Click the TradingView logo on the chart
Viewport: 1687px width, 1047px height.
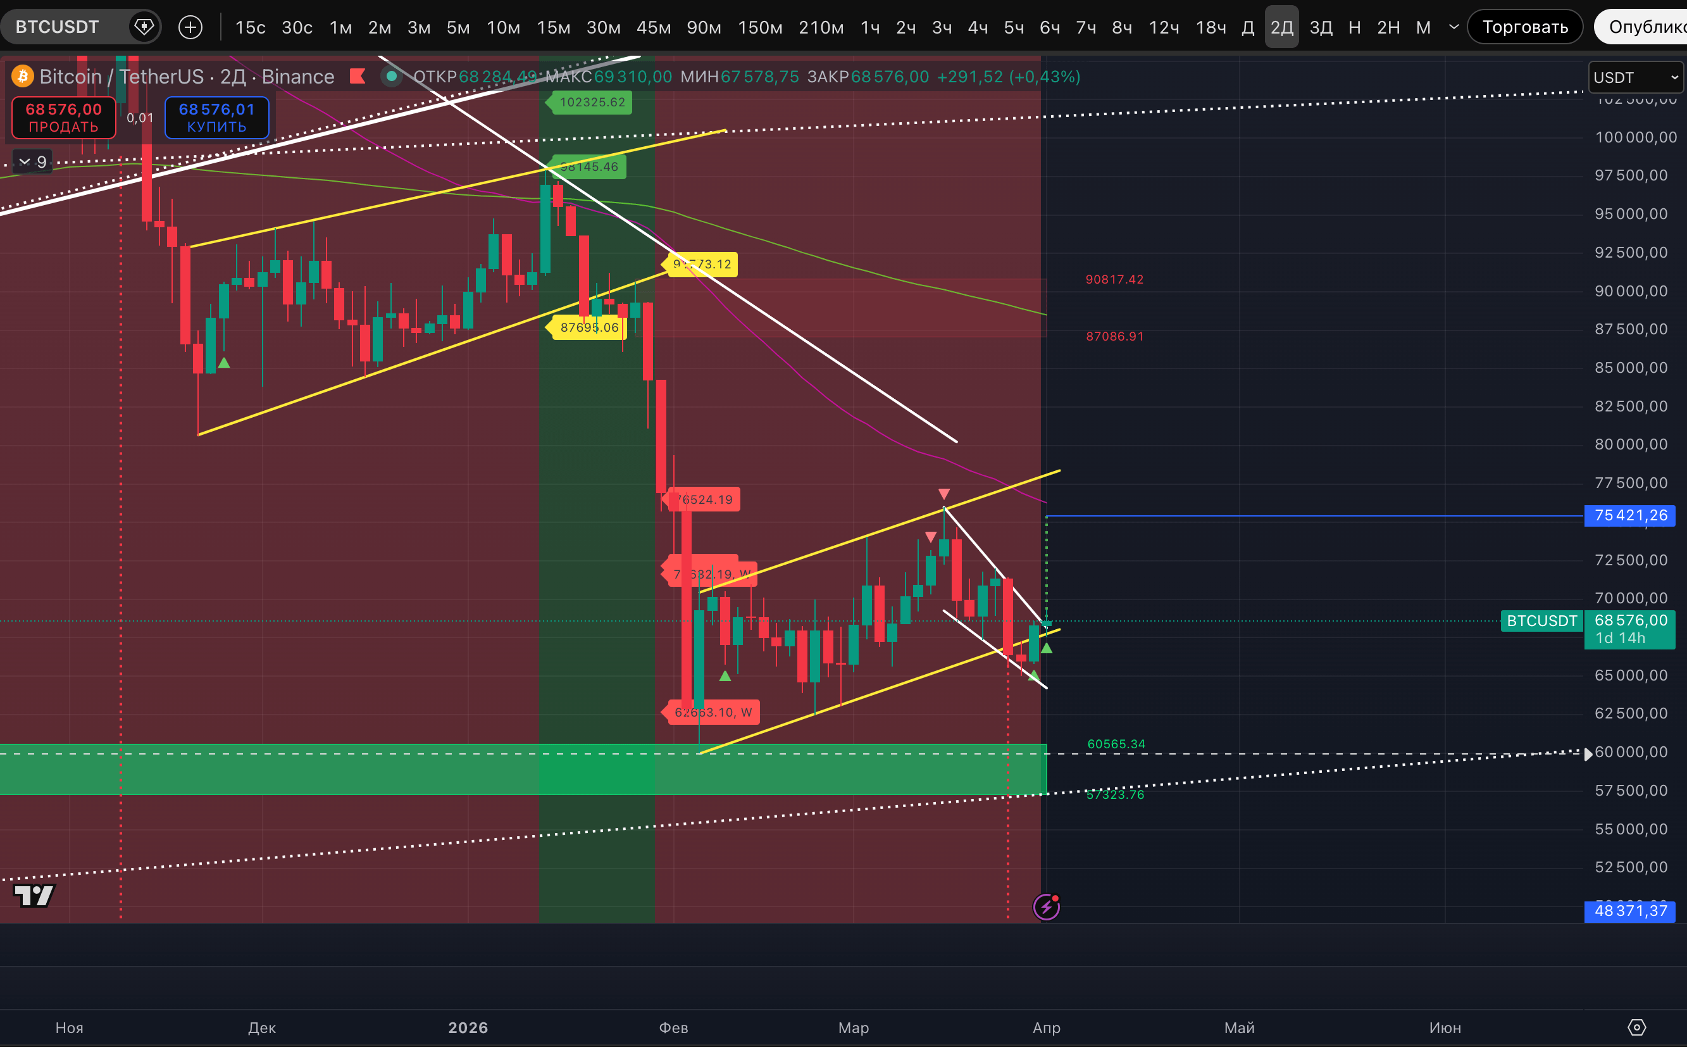click(x=34, y=896)
